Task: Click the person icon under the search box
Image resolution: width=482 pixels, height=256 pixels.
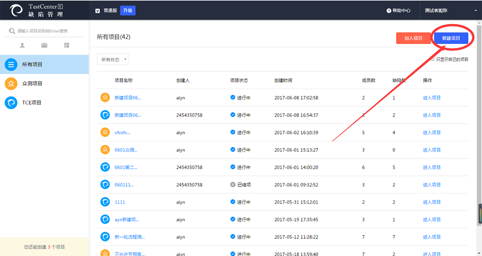Action: pos(22,45)
